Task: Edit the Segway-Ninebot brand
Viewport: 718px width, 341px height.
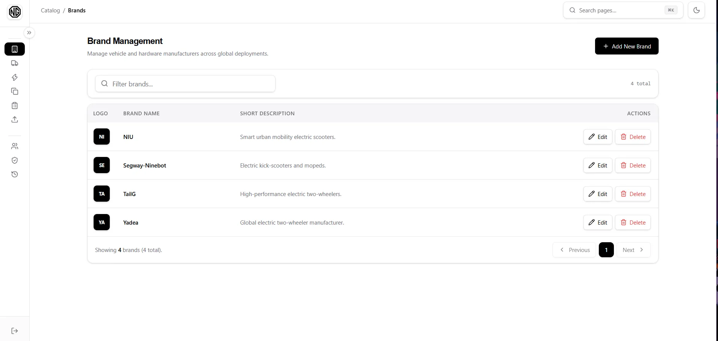Action: pyautogui.click(x=598, y=166)
